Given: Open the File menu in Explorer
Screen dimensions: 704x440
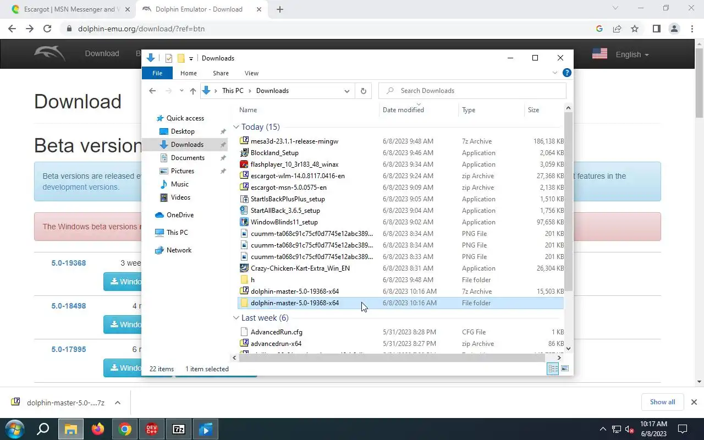Looking at the screenshot, I should pos(157,73).
